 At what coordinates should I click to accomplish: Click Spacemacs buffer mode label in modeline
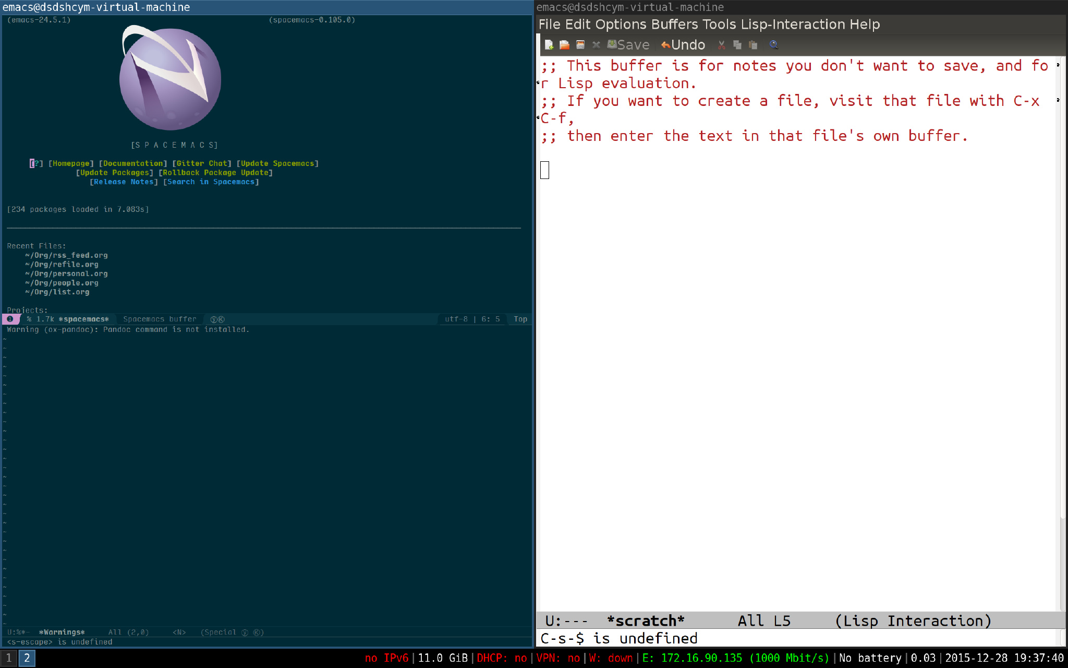[x=160, y=319]
